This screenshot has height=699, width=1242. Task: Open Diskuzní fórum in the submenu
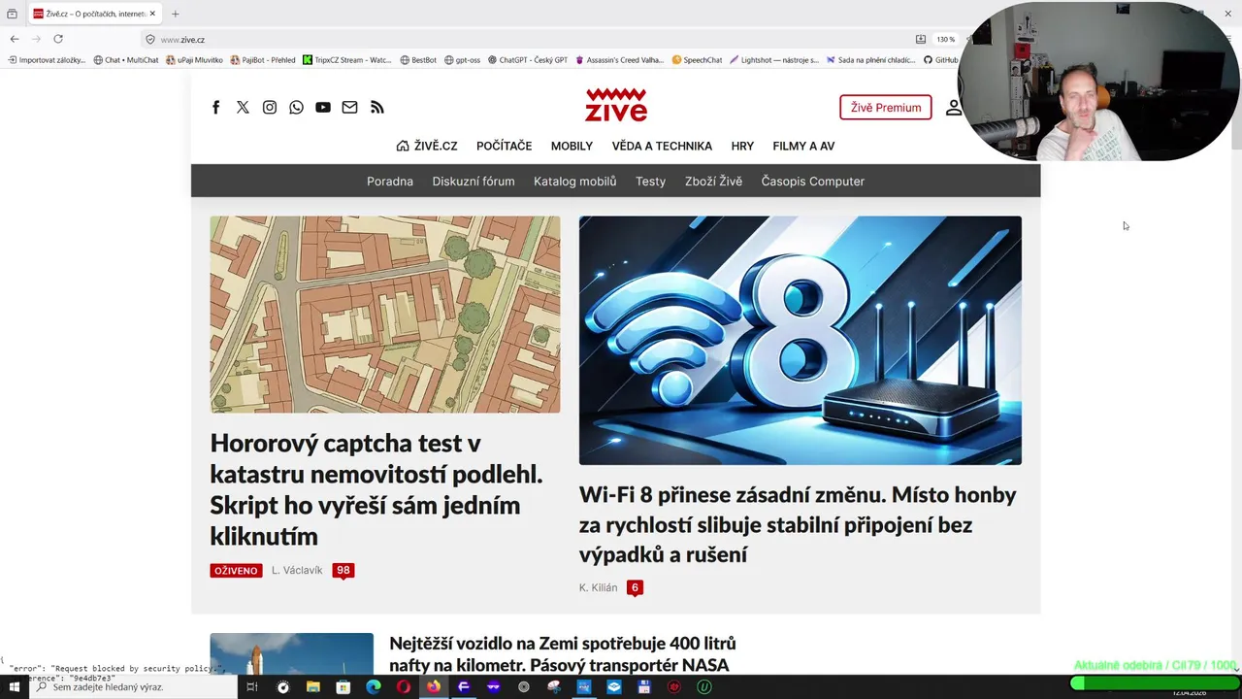[474, 182]
